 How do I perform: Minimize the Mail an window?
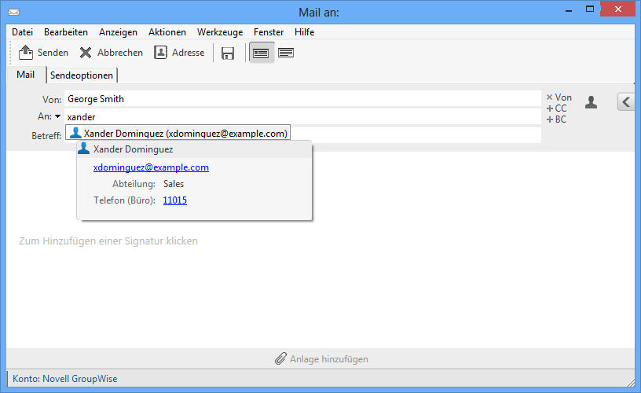[569, 10]
